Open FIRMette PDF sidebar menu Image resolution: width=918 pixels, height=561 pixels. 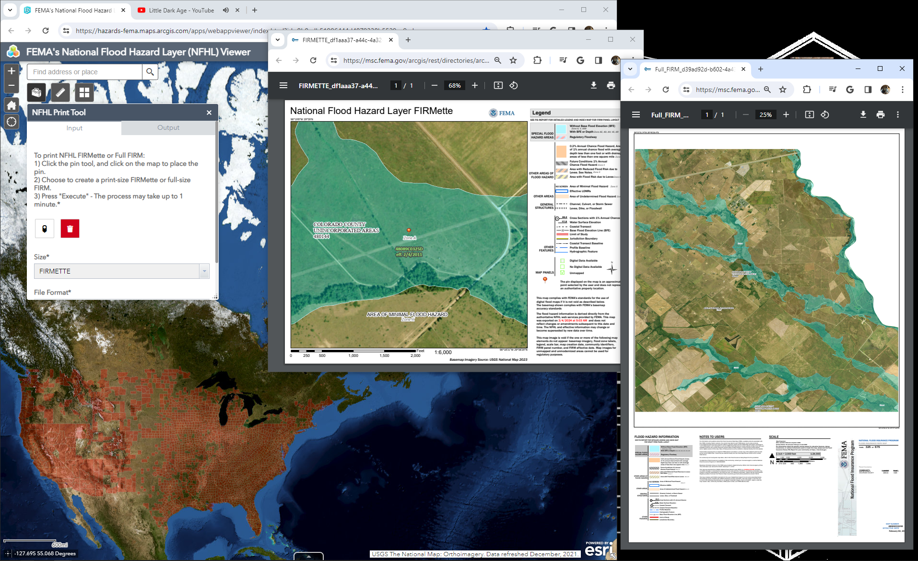(x=283, y=85)
